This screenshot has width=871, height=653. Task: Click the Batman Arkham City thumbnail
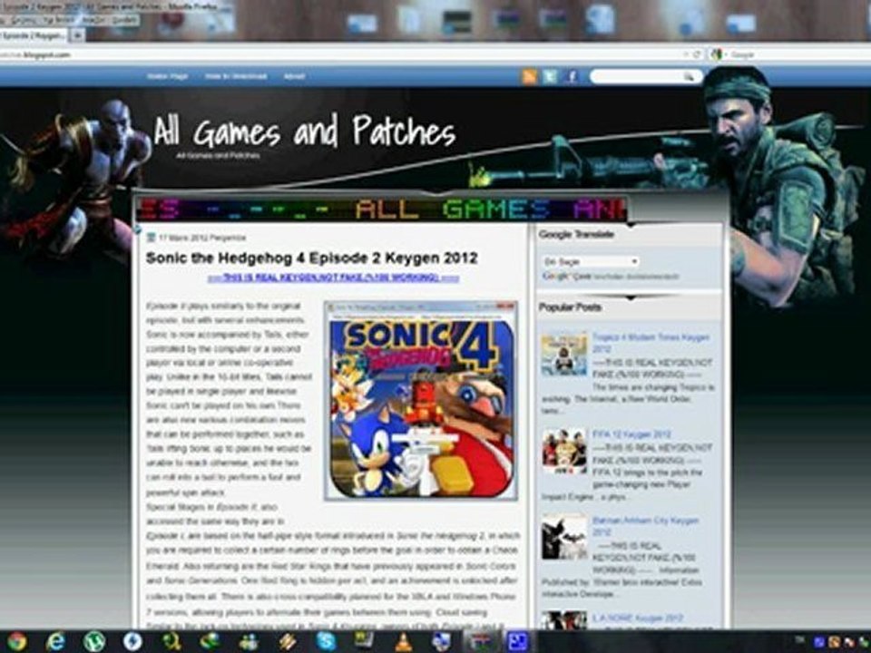pos(564,537)
